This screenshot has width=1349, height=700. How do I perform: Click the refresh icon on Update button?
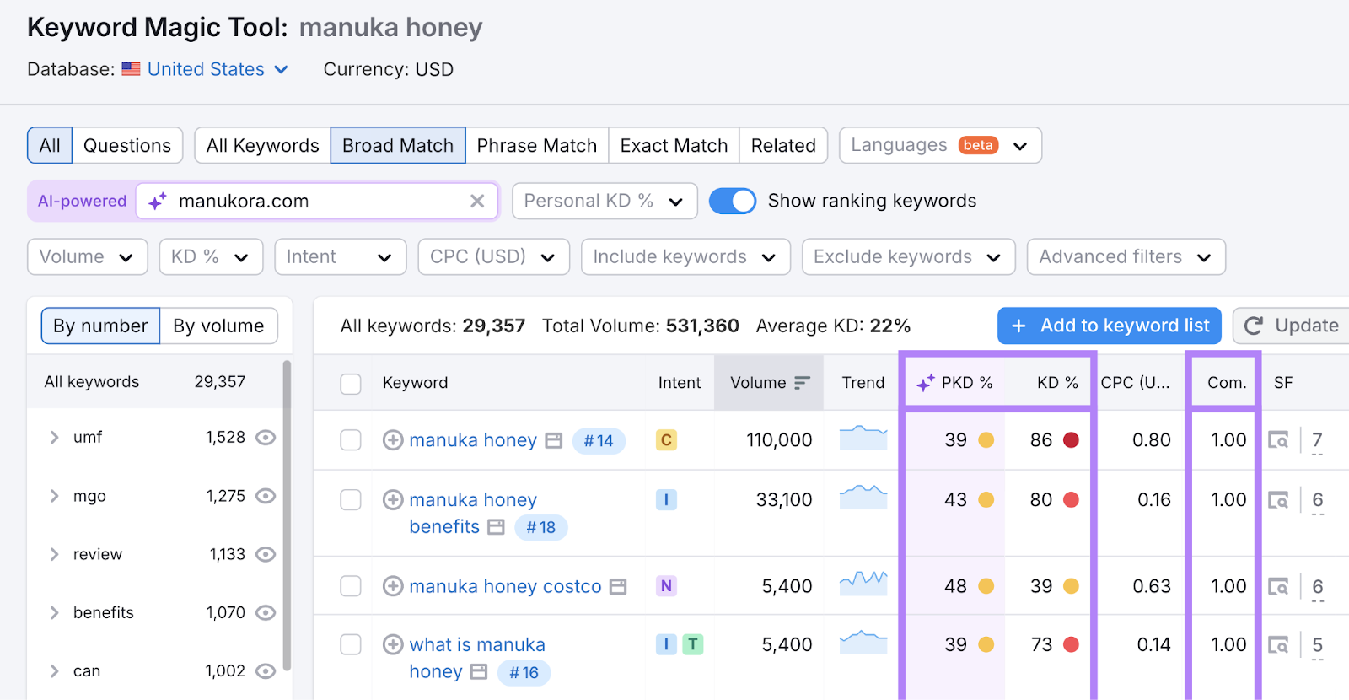tap(1254, 326)
